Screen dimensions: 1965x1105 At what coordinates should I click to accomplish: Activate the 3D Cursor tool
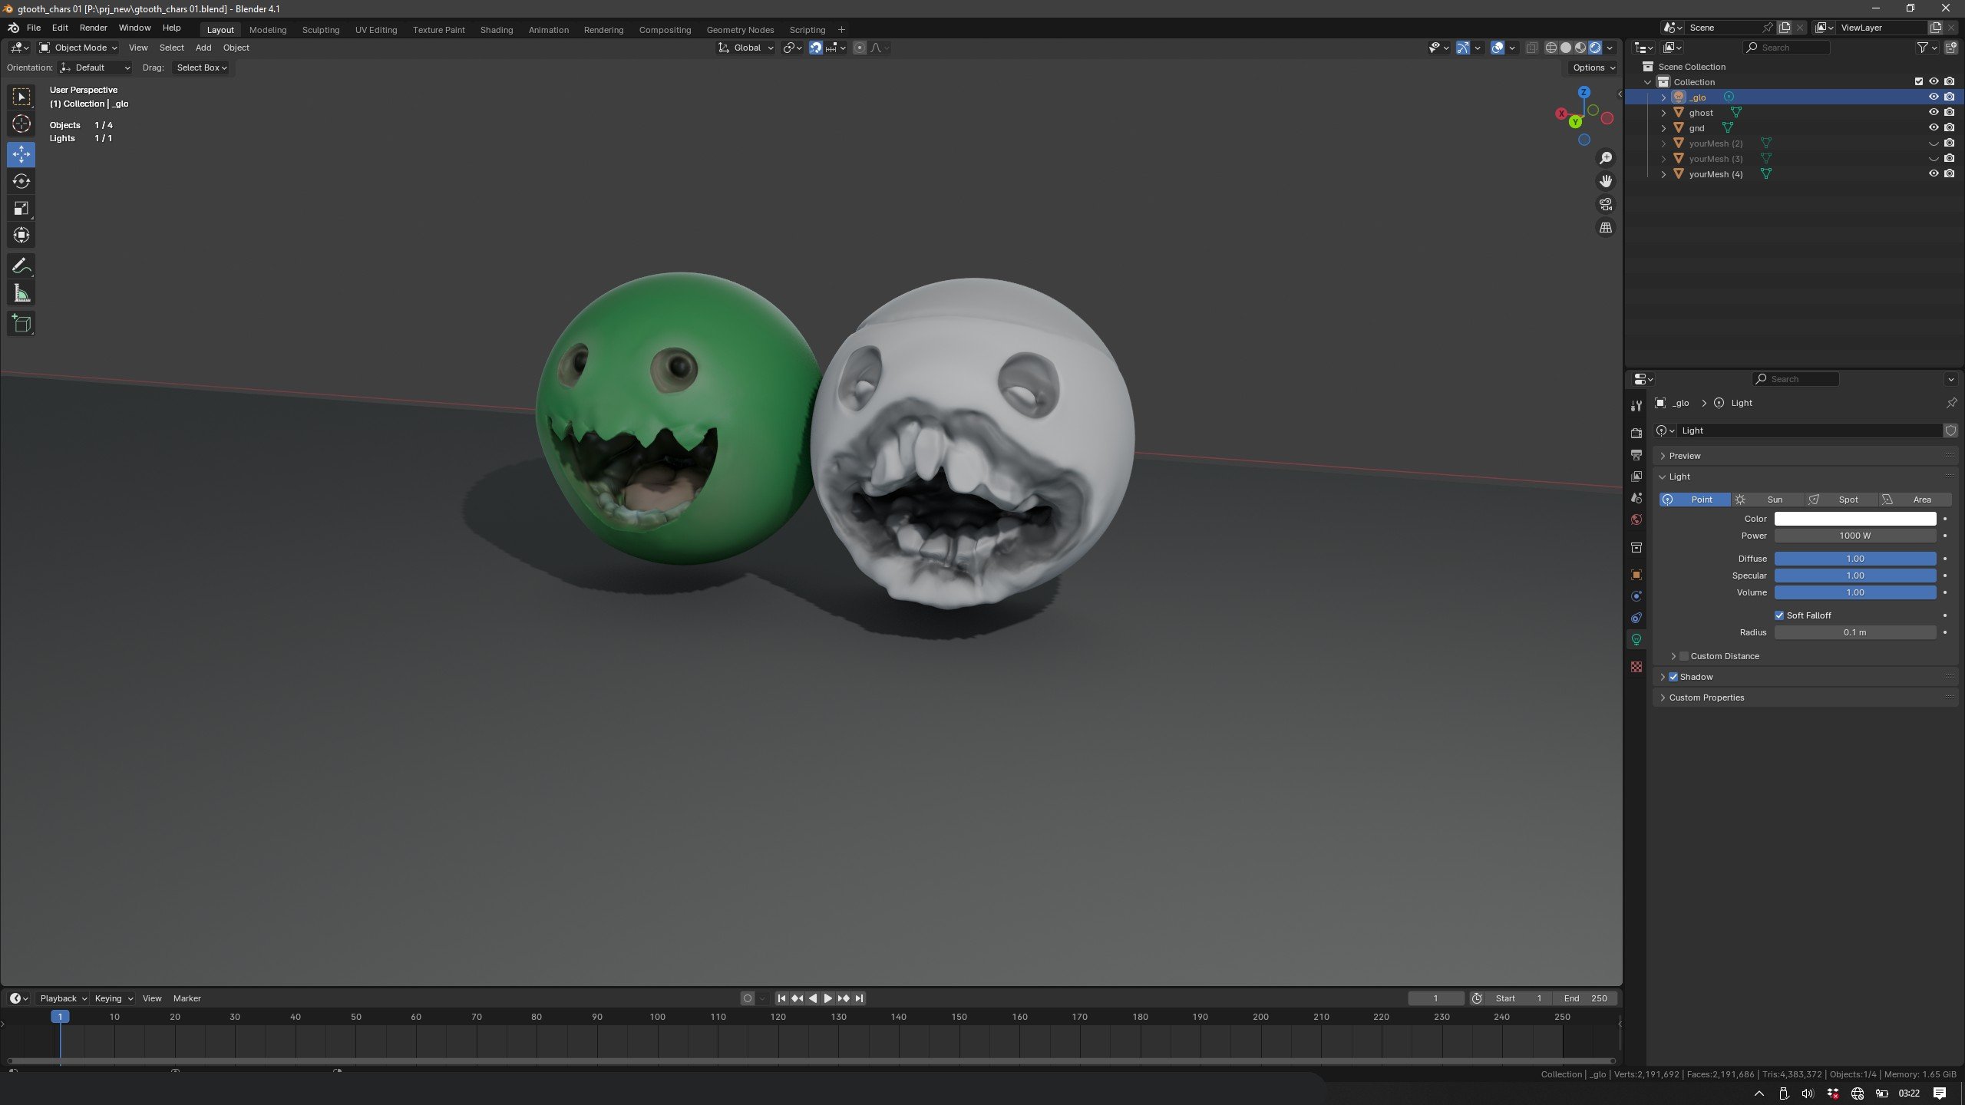point(21,124)
